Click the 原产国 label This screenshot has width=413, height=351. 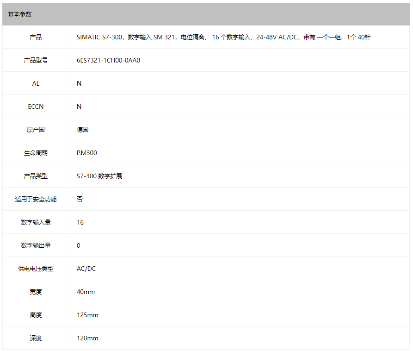(x=36, y=130)
